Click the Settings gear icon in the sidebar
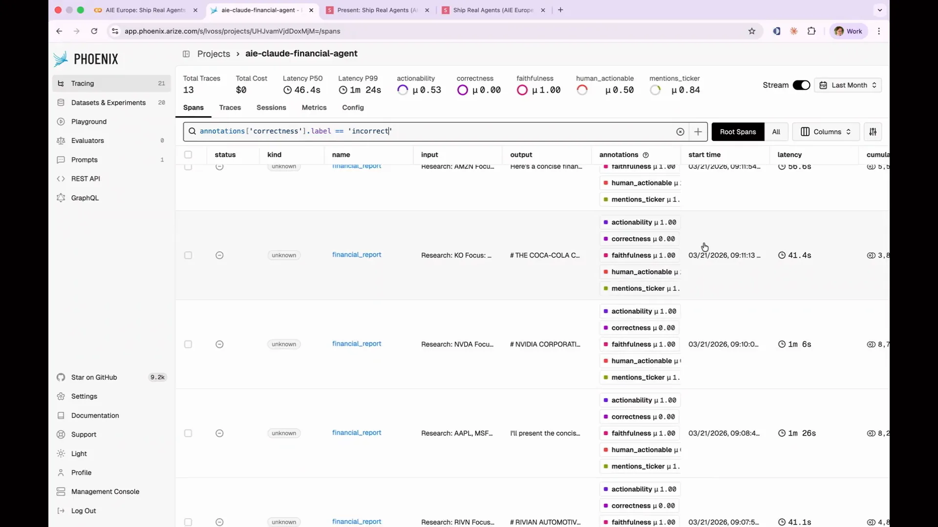The image size is (938, 527). click(x=61, y=396)
